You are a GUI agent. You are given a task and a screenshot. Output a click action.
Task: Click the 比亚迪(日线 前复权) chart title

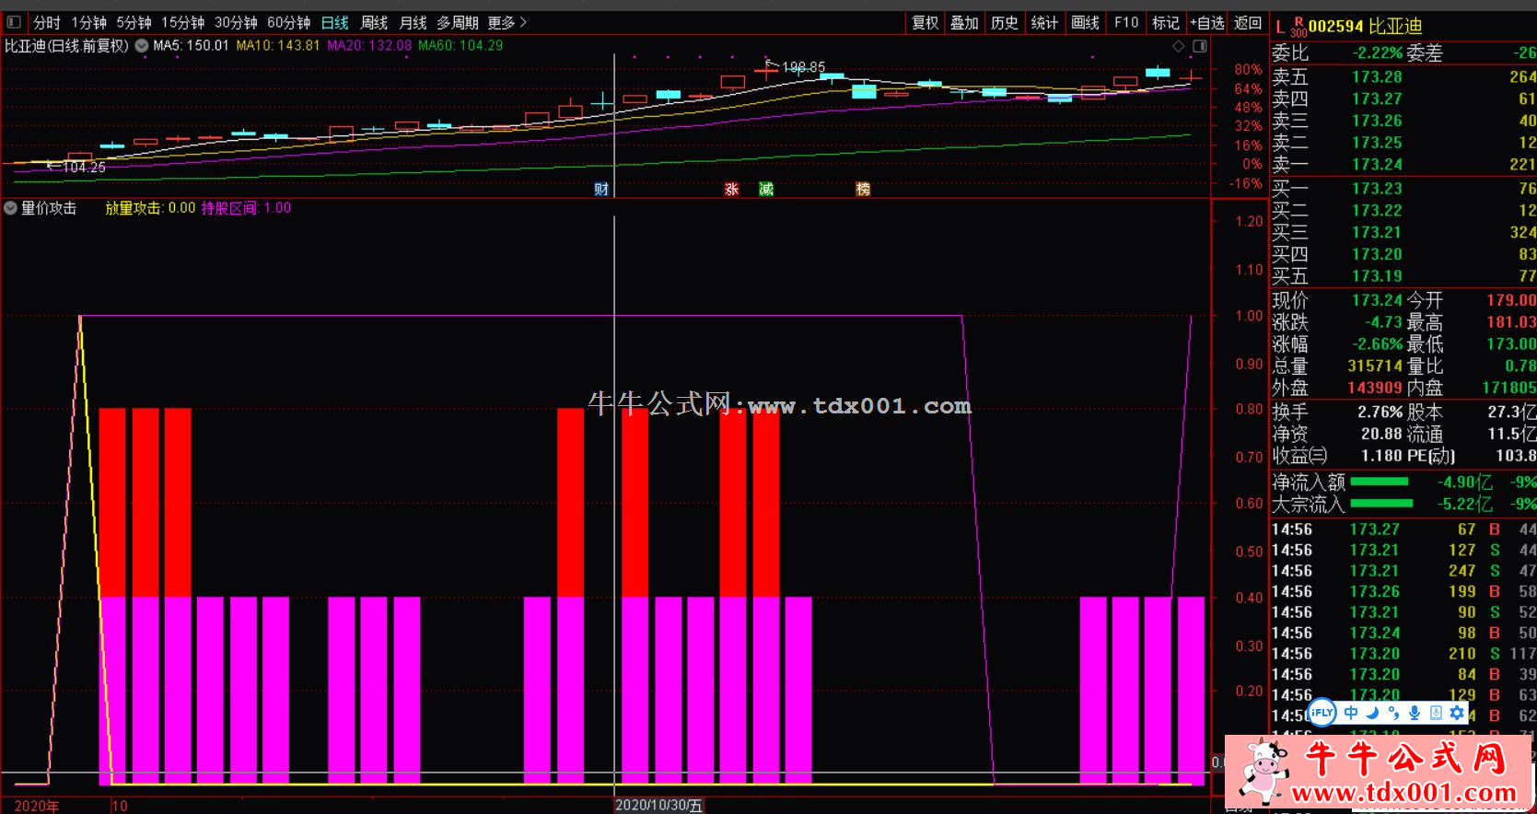tap(66, 45)
